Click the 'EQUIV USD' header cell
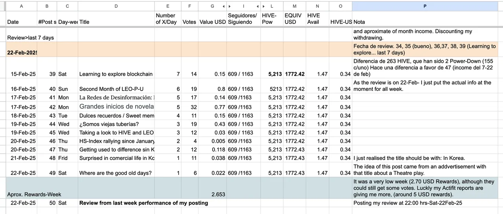This screenshot has width=503, height=214. (294, 18)
